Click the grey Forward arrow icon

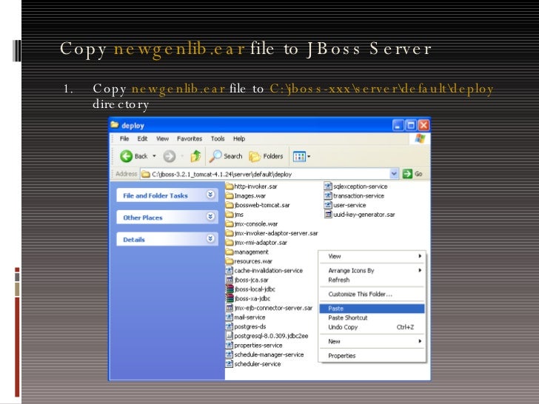point(169,156)
